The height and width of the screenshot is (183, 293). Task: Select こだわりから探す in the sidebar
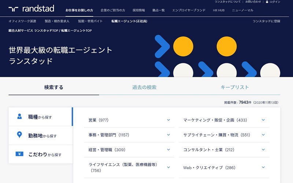click(x=41, y=154)
